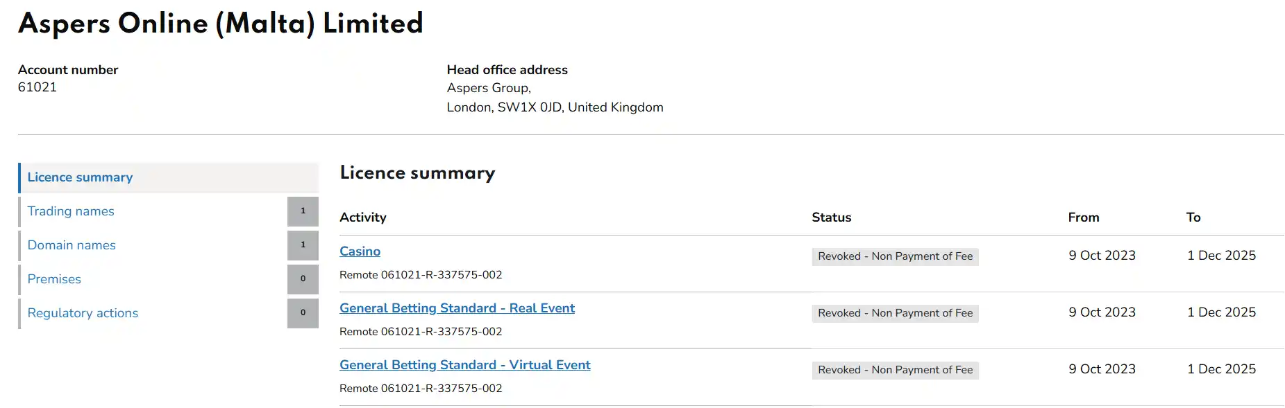Open the Domain names section
The image size is (1285, 408).
(x=72, y=245)
